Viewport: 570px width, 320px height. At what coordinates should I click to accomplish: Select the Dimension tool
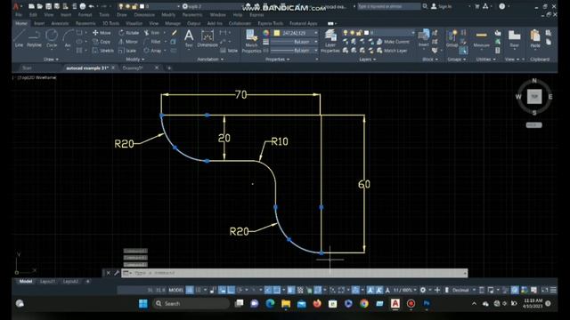(x=208, y=38)
